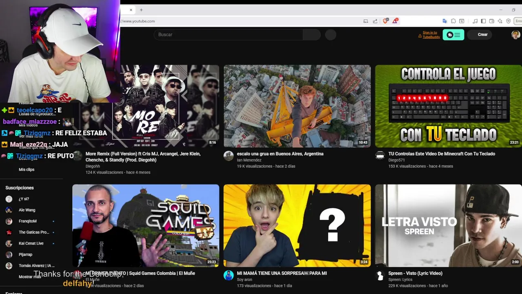Minimize the browser window
Screen dimensions: 522x294
click(x=501, y=10)
